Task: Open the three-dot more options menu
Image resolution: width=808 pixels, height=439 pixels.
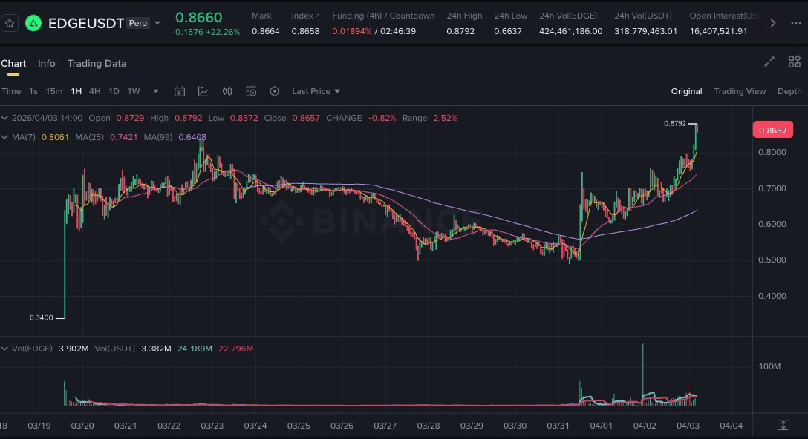Action: point(796,23)
